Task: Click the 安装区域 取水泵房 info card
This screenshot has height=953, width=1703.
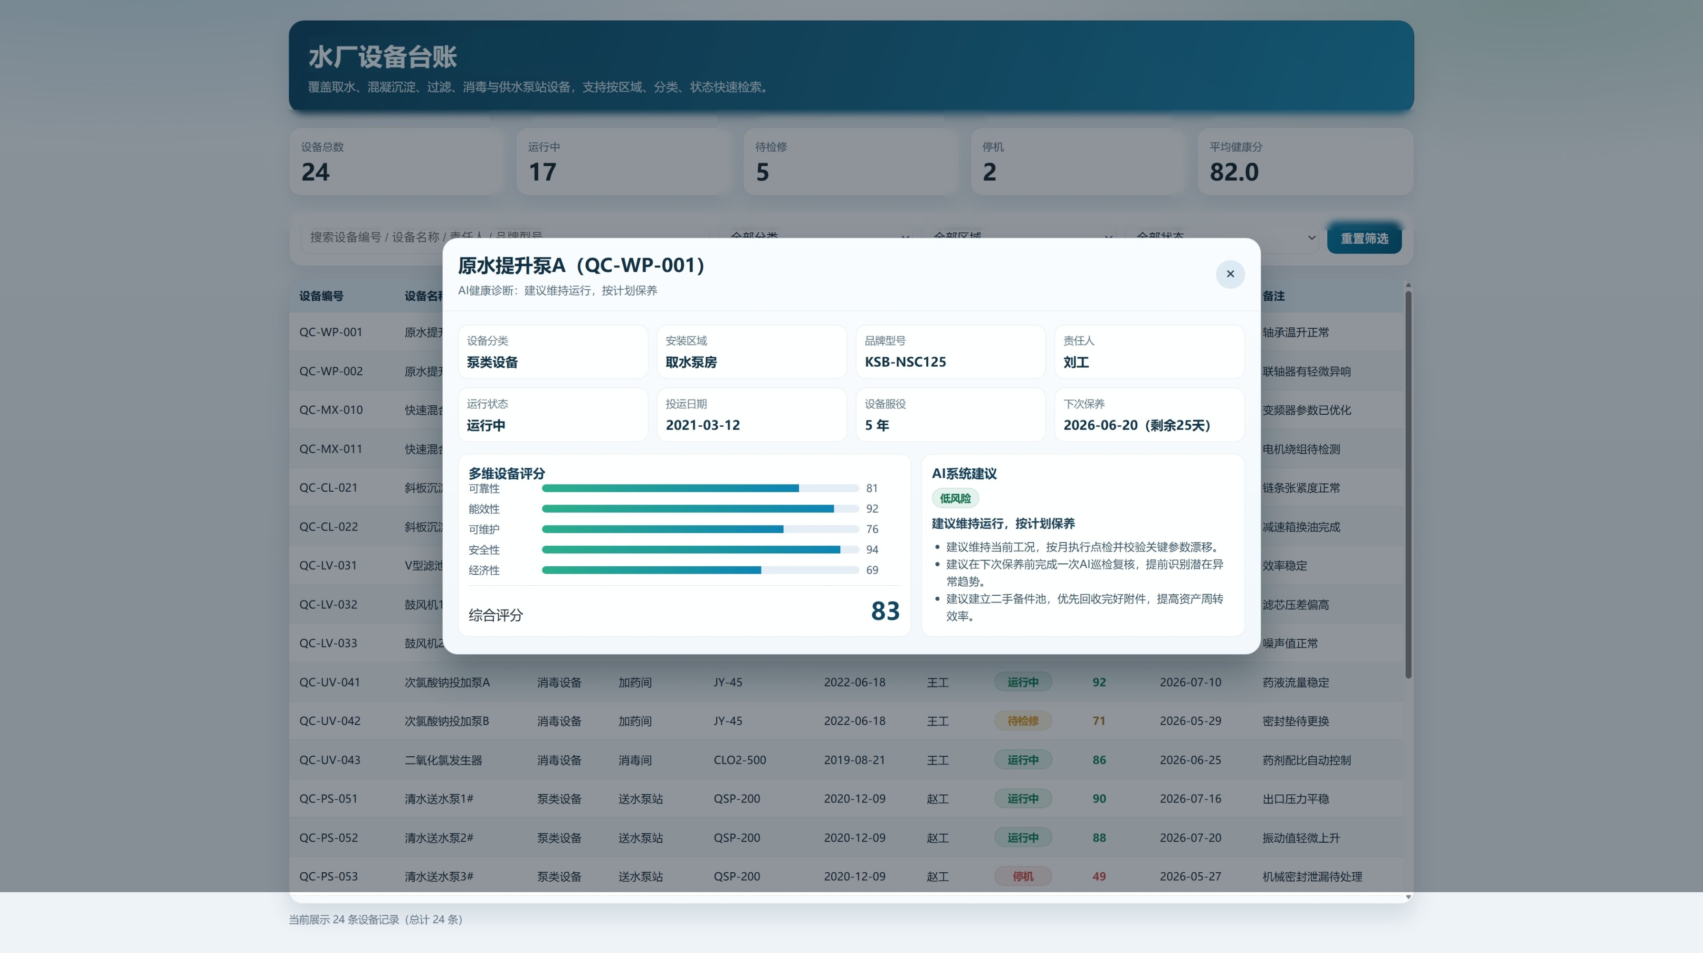Action: point(751,352)
